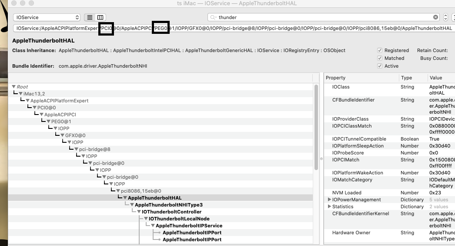Image resolution: width=455 pixels, height=246 pixels.
Task: Select the NVM Loaded property row
Action: (x=389, y=193)
